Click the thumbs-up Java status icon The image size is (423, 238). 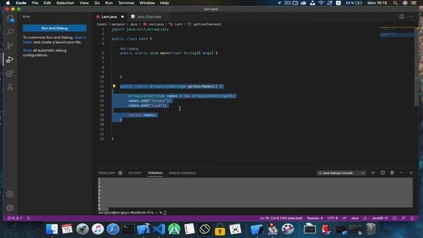[365, 218]
